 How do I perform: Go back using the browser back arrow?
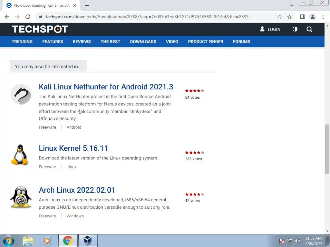pyautogui.click(x=7, y=17)
